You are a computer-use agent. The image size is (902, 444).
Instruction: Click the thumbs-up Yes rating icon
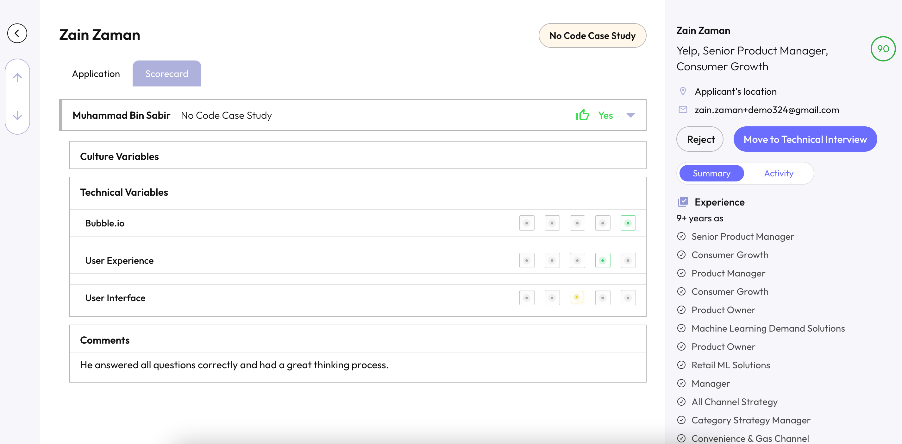tap(582, 115)
